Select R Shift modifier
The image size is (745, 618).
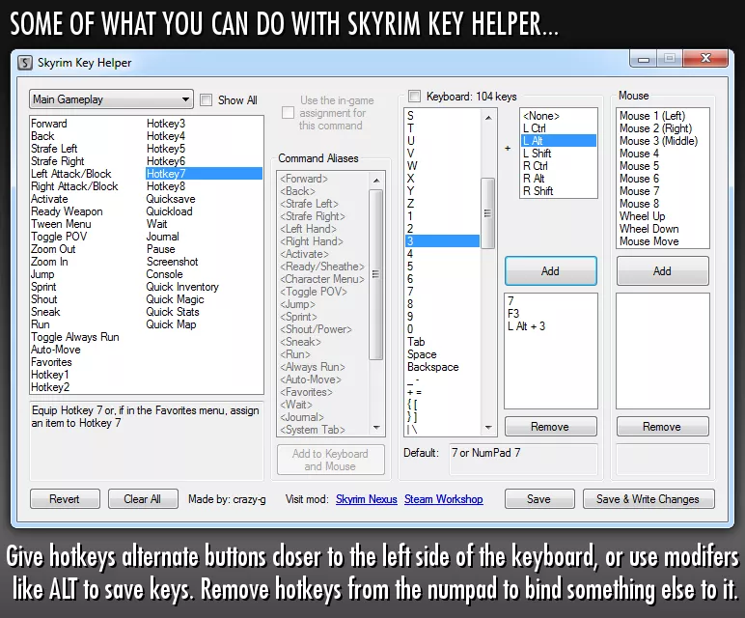tap(538, 191)
